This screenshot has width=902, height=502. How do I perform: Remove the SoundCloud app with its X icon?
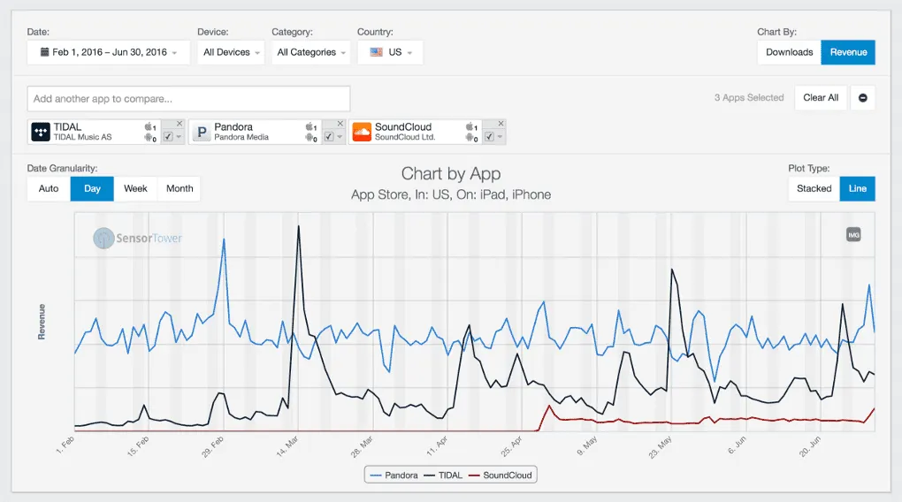[501, 124]
